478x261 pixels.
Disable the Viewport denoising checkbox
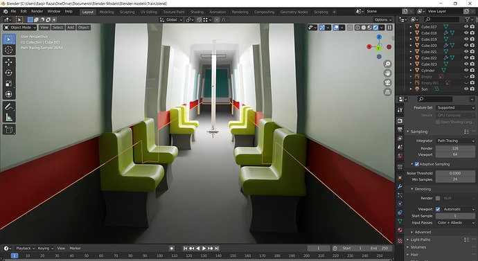pos(438,209)
